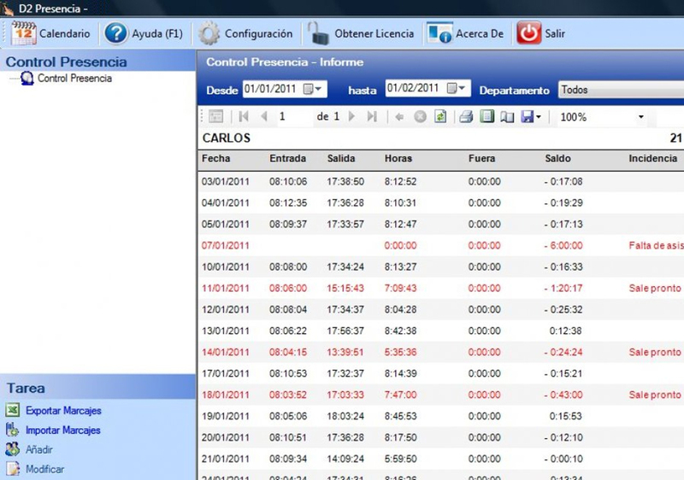Open the Desde date picker dropdown
Viewport: 684px width, 480px height.
pyautogui.click(x=319, y=89)
